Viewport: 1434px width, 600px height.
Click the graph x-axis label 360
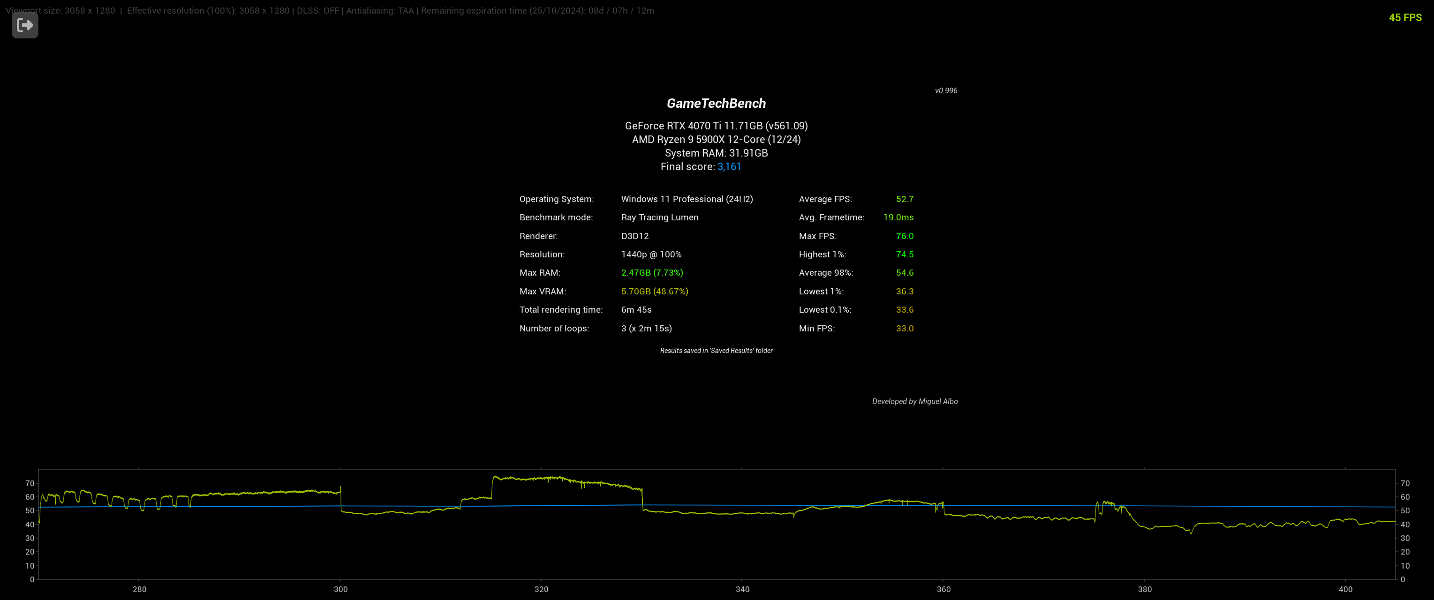pos(943,589)
